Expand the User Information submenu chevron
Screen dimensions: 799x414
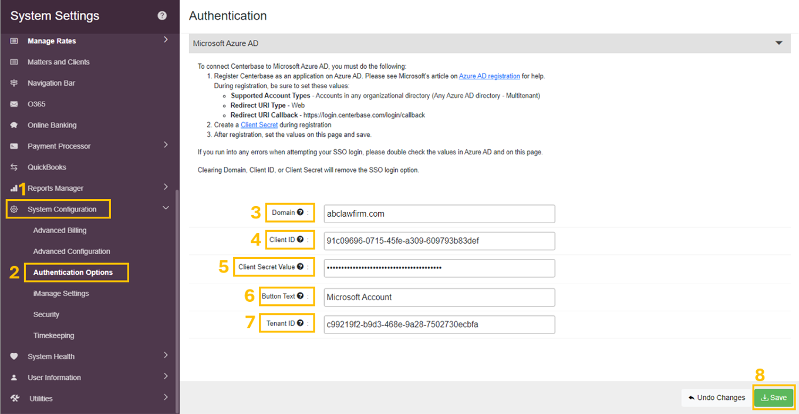[166, 376]
